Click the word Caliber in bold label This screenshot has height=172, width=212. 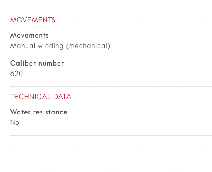(x=23, y=63)
